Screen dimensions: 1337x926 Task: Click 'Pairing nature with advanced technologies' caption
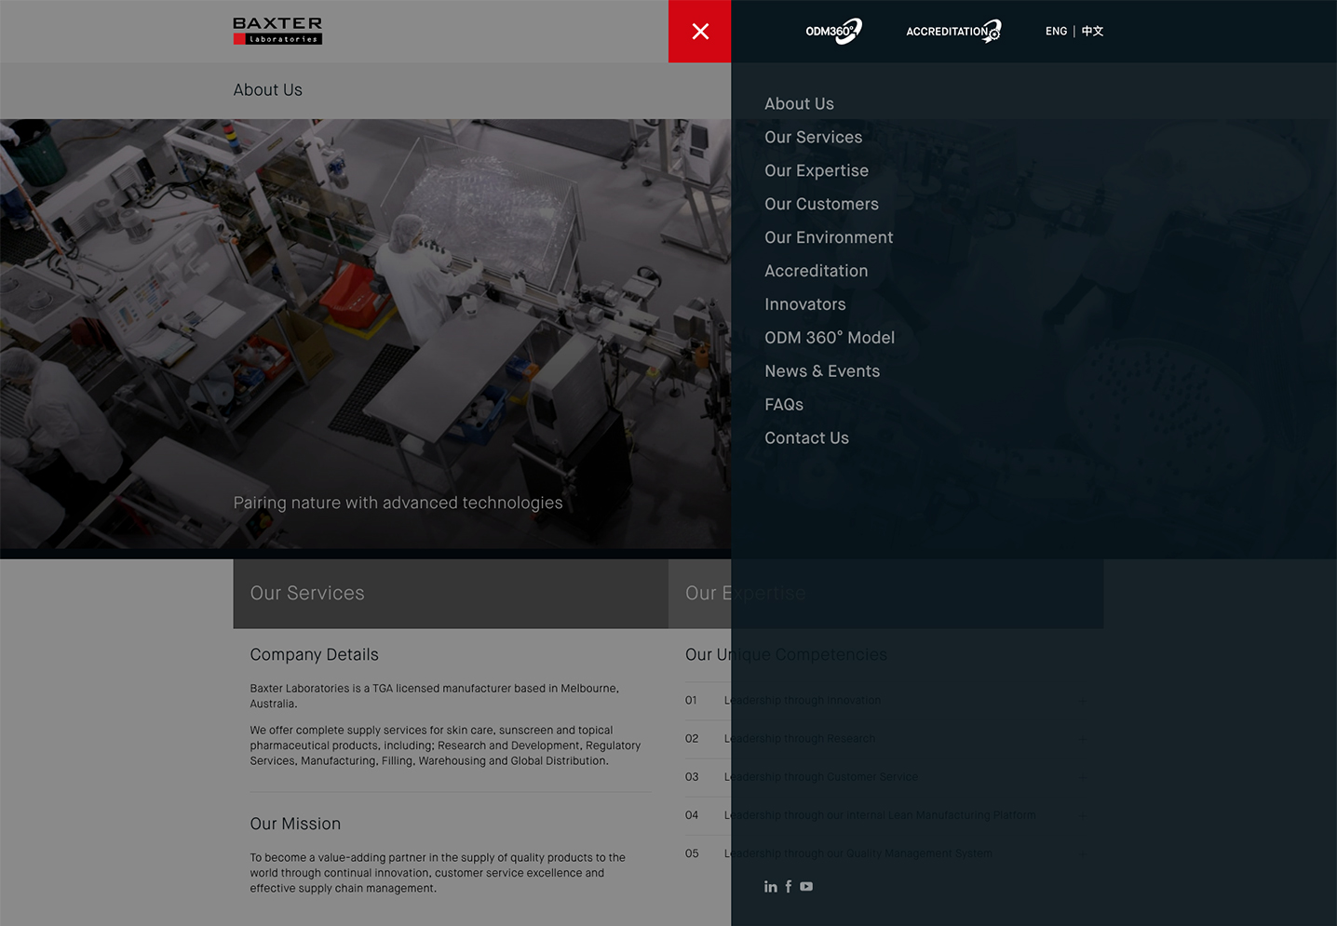[x=398, y=503]
